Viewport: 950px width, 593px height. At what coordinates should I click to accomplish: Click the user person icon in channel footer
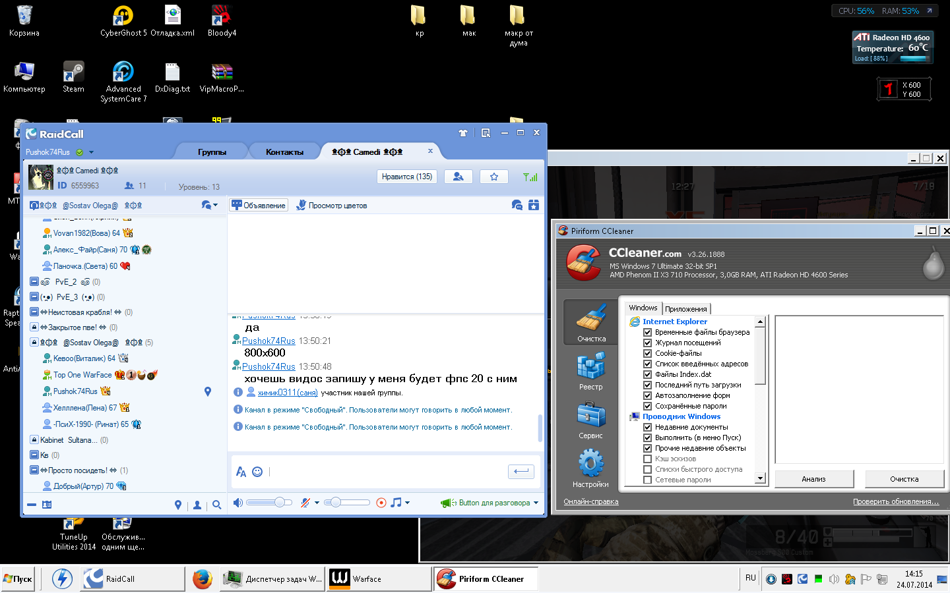coord(197,505)
